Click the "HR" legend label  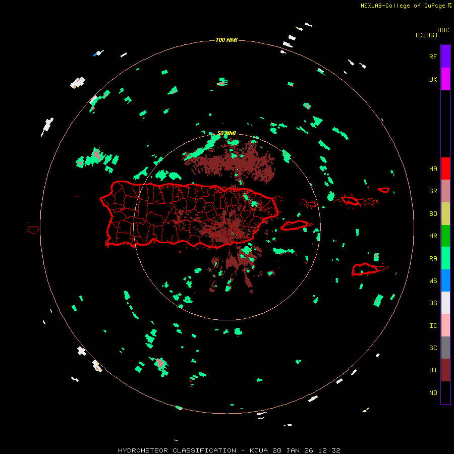[x=433, y=236]
